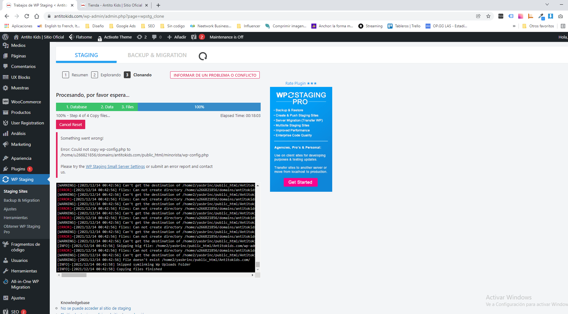The image size is (568, 314).
Task: Open No se puede acceder al sitio link
Action: pos(96,308)
